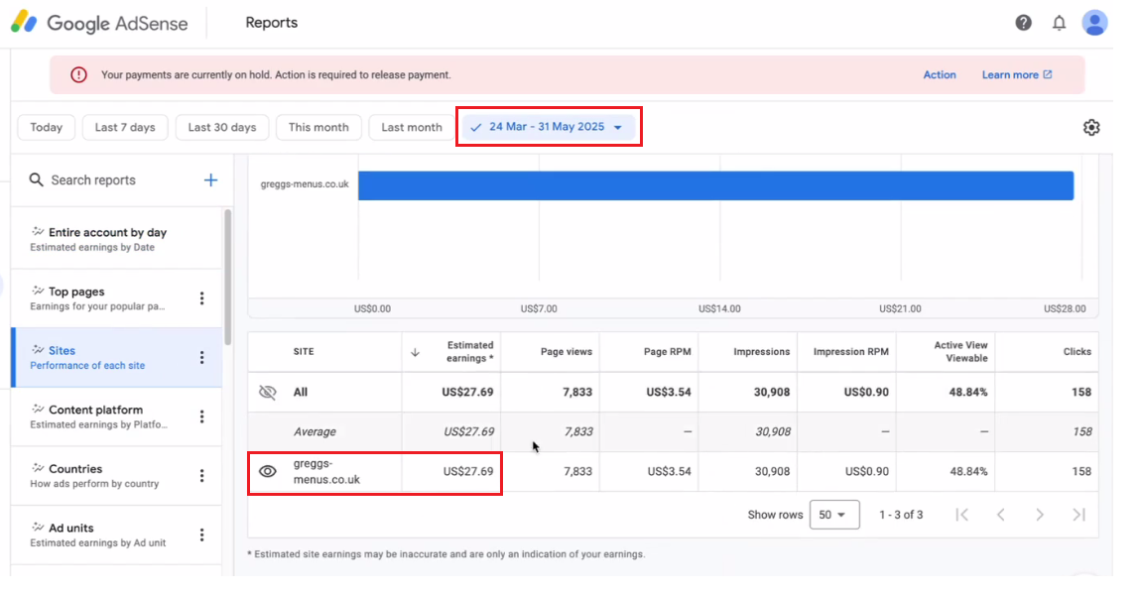Screen dimensions: 1138x593
Task: Click the report list scrollbar
Action: (228, 278)
